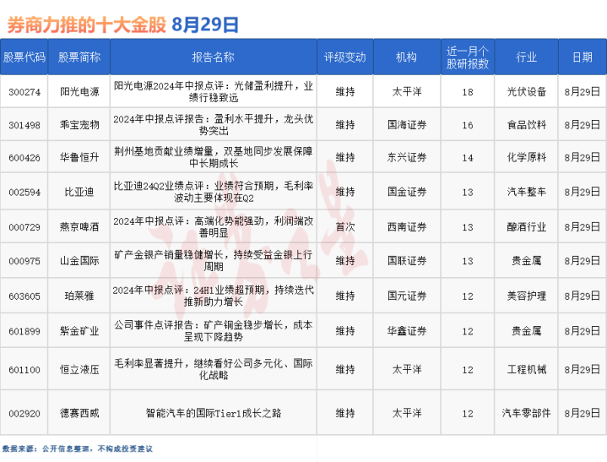
Task: Click industry 酿酒行业
Action: tap(526, 226)
